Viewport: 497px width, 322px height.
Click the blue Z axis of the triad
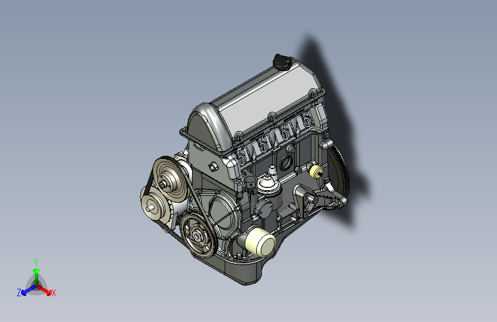coord(29,290)
